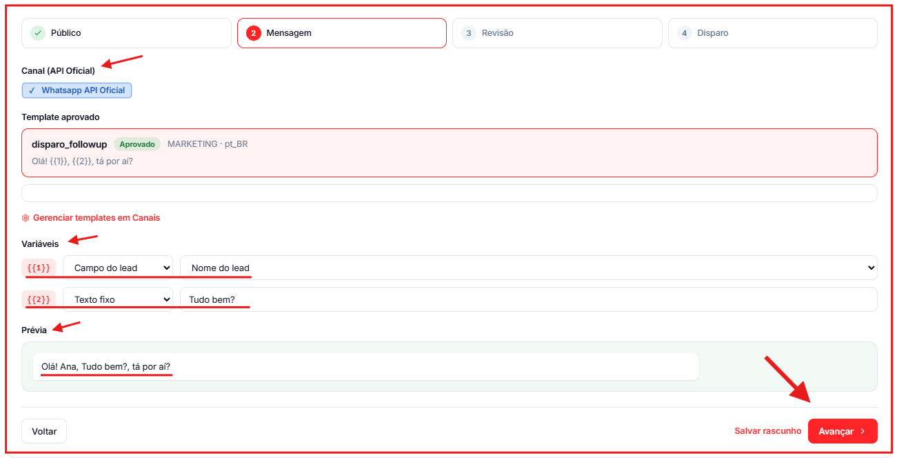Click the "Variáveis" section label
This screenshot has height=458, width=897.
tap(40, 243)
